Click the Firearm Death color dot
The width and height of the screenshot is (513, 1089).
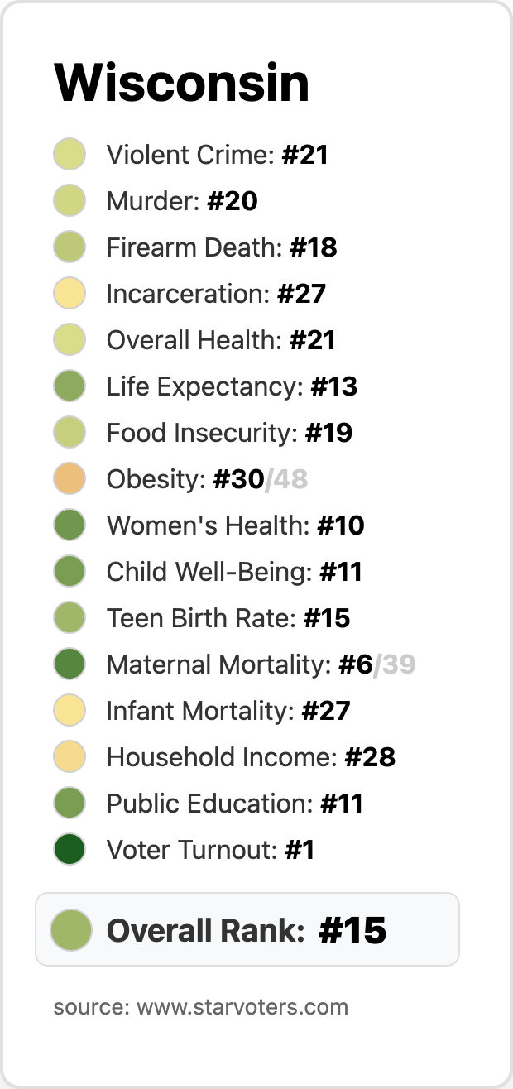coord(70,247)
